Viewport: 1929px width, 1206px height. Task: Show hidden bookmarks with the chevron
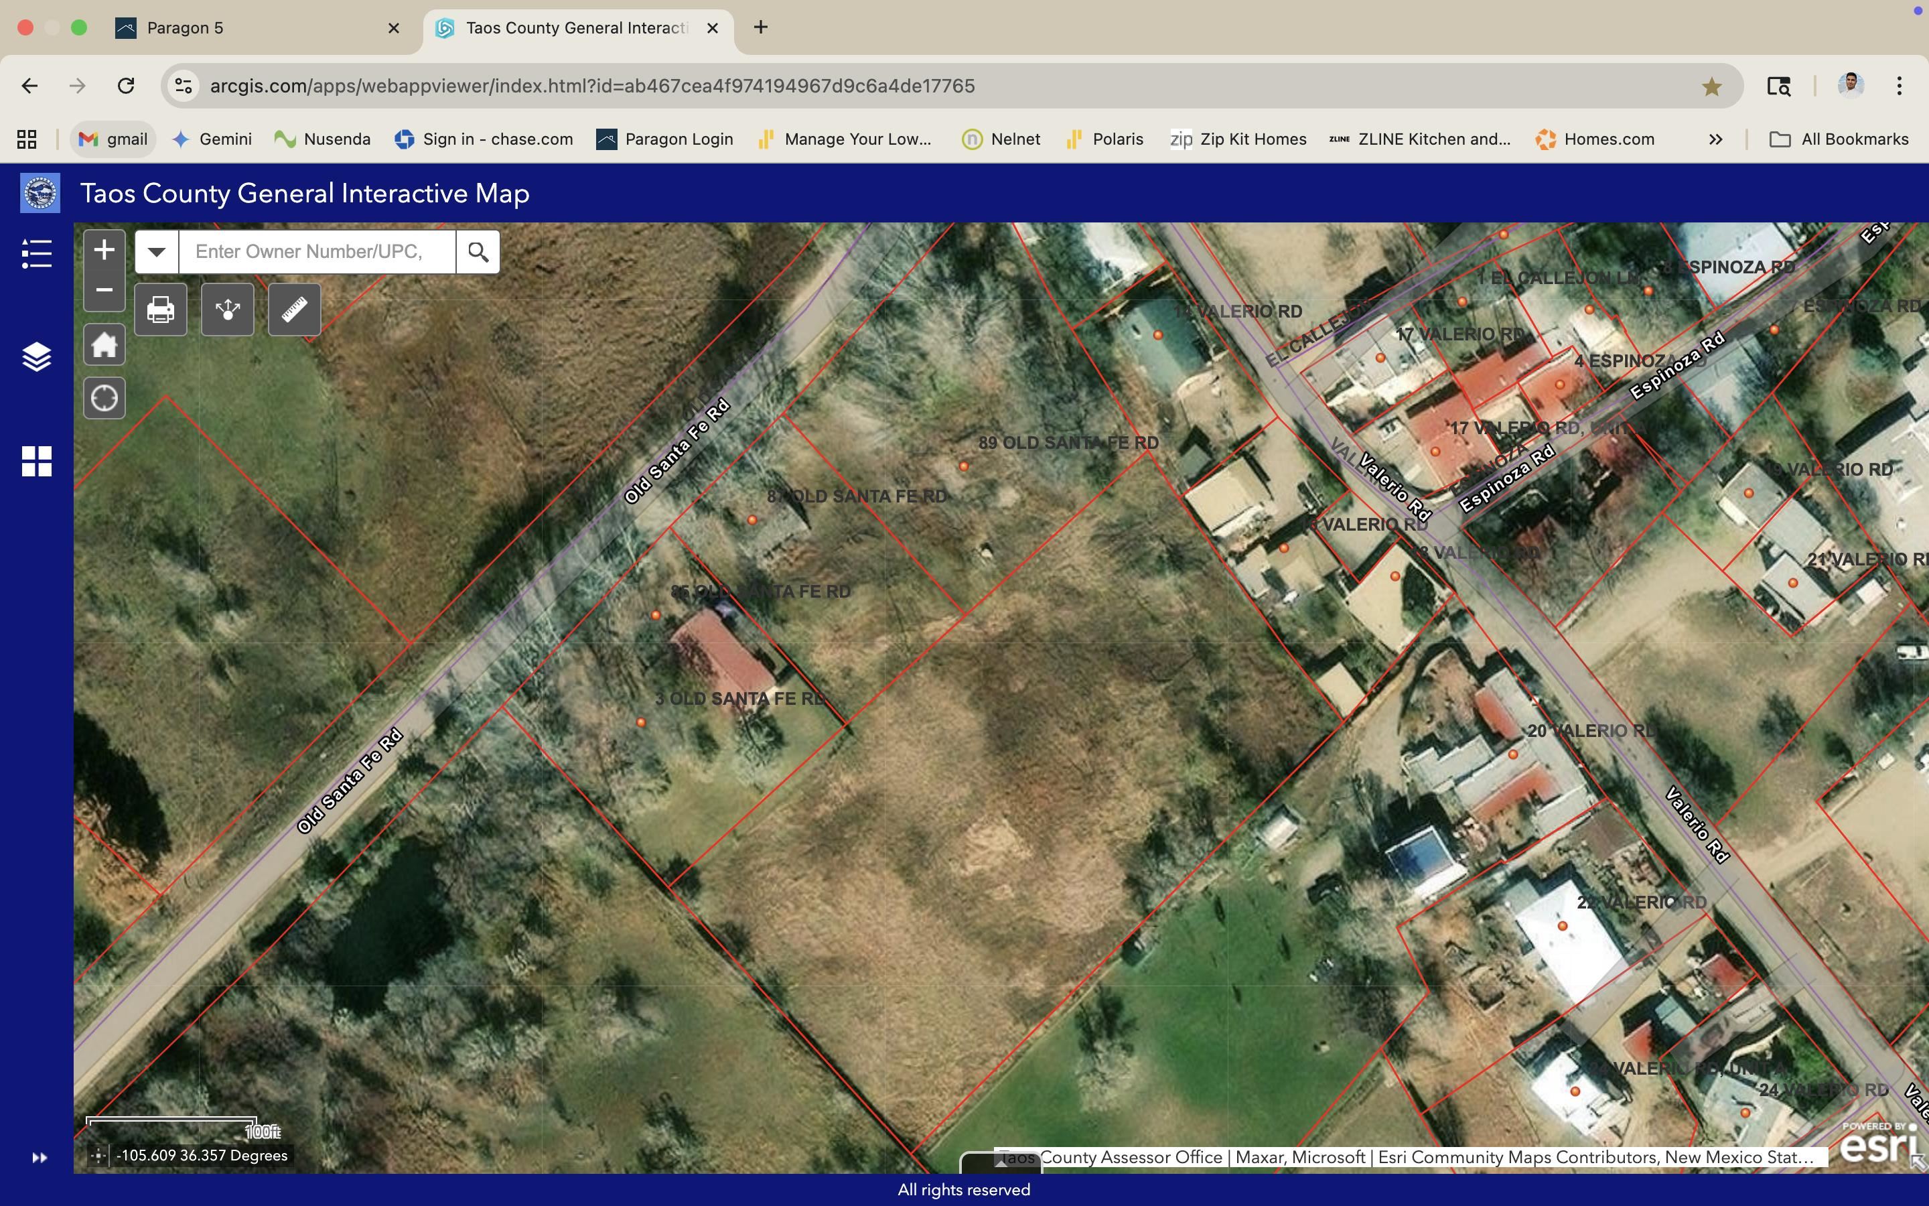[1715, 139]
